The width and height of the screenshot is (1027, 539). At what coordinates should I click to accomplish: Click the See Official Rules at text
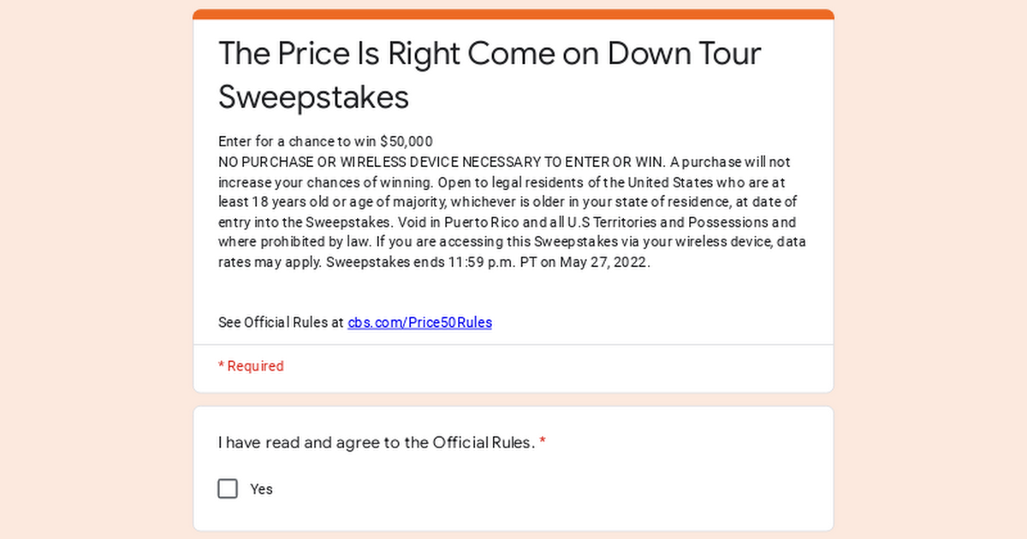point(281,323)
